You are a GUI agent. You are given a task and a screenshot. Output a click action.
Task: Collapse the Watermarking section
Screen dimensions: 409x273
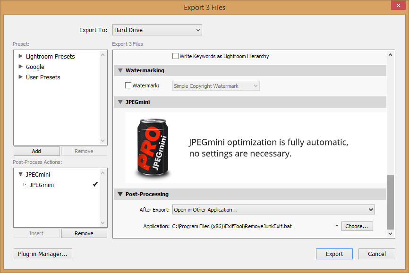(x=120, y=70)
